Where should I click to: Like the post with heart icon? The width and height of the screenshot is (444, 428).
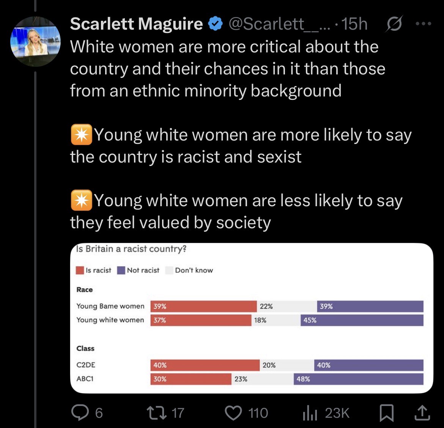pyautogui.click(x=233, y=413)
